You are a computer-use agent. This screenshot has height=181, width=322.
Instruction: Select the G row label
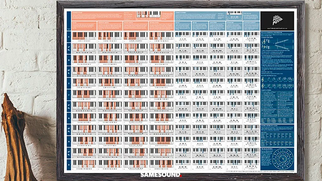(69, 118)
